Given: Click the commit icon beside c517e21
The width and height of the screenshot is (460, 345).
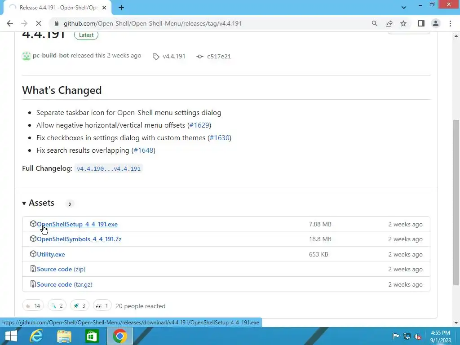Looking at the screenshot, I should click(200, 56).
